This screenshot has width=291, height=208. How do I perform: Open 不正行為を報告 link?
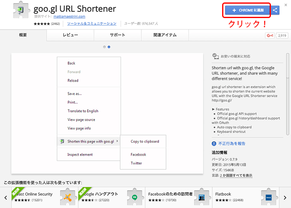232,144
